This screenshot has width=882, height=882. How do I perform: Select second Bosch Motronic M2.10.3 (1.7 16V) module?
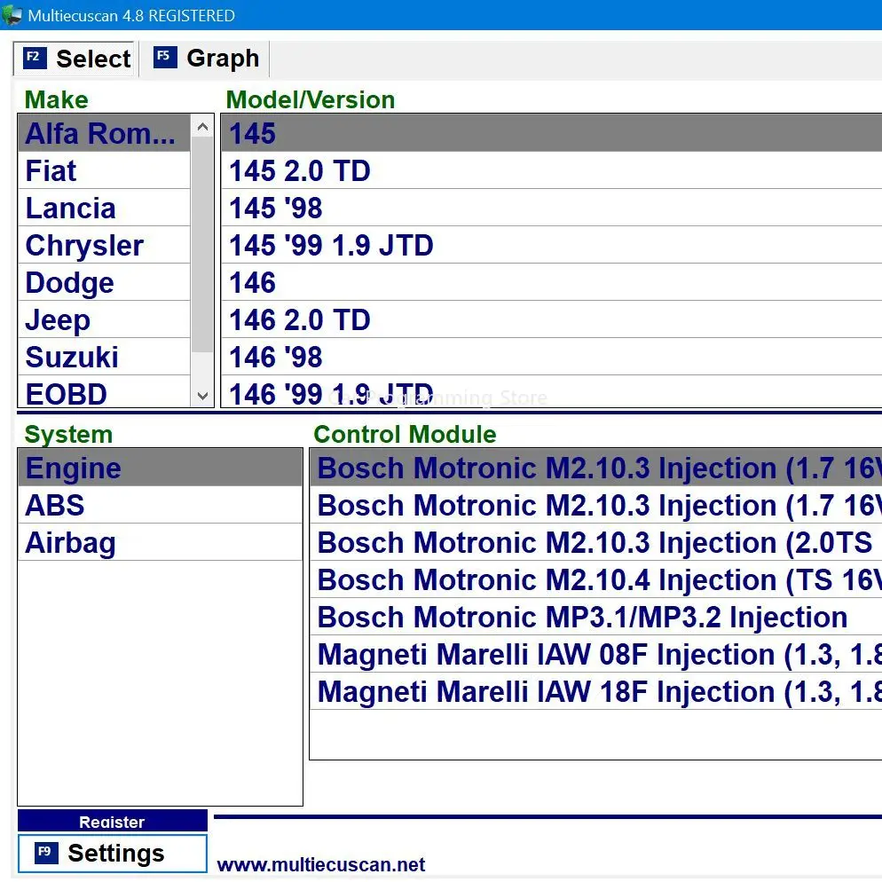click(x=595, y=505)
